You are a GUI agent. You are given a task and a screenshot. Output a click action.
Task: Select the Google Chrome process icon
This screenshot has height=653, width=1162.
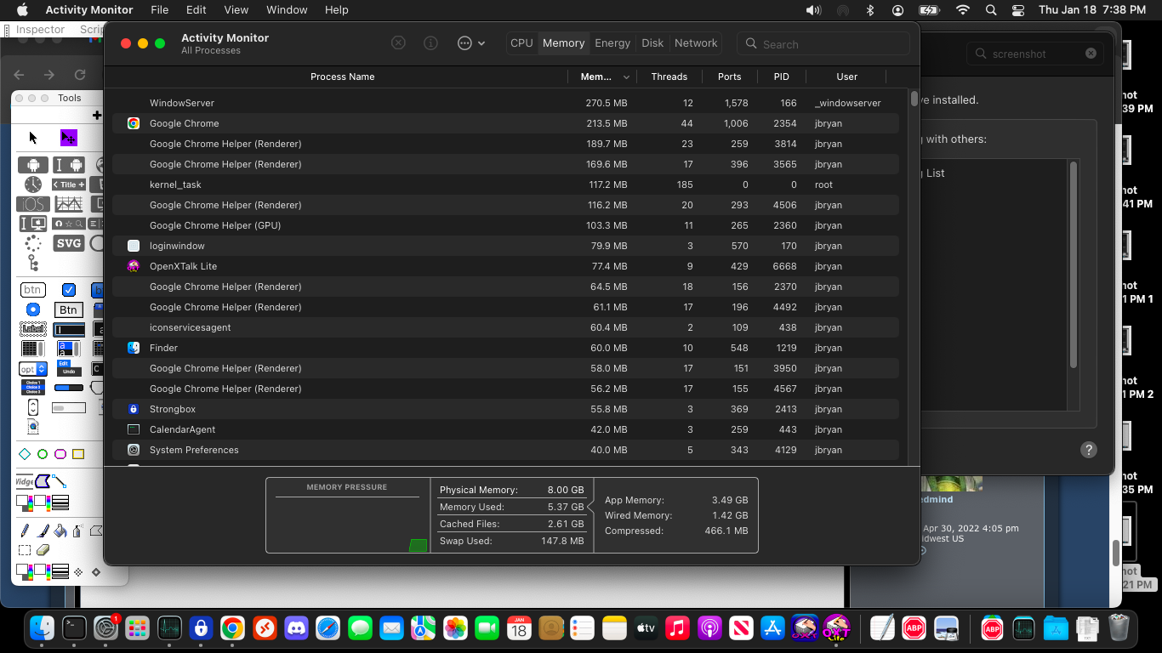pyautogui.click(x=134, y=123)
